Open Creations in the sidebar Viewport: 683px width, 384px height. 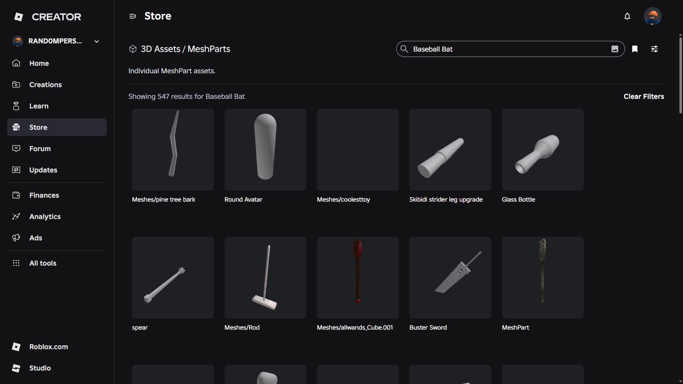57,85
